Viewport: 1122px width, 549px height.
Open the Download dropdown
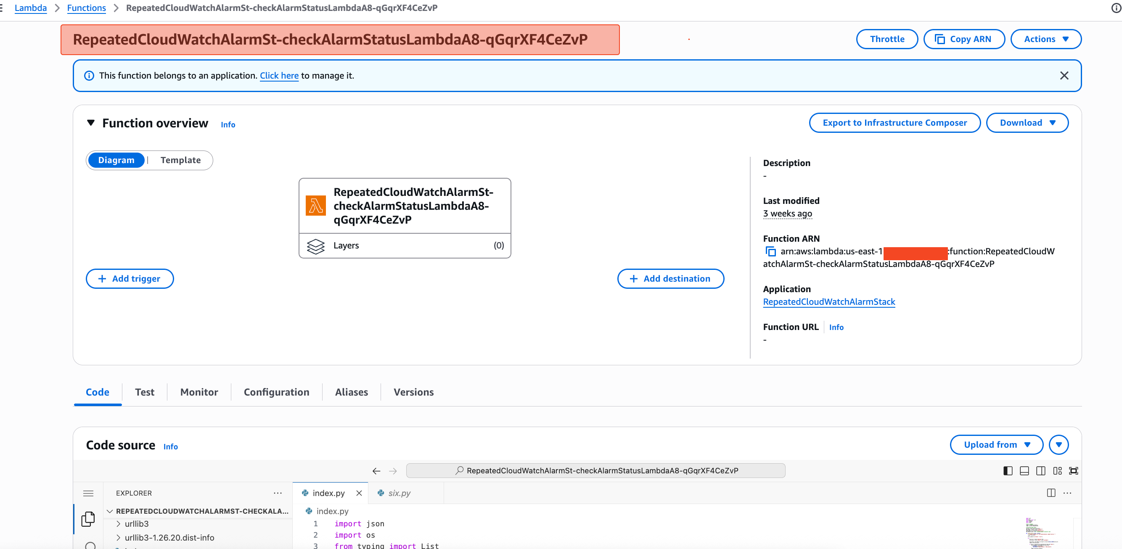point(1027,122)
